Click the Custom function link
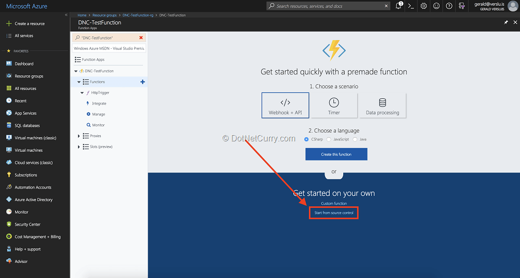 click(334, 204)
